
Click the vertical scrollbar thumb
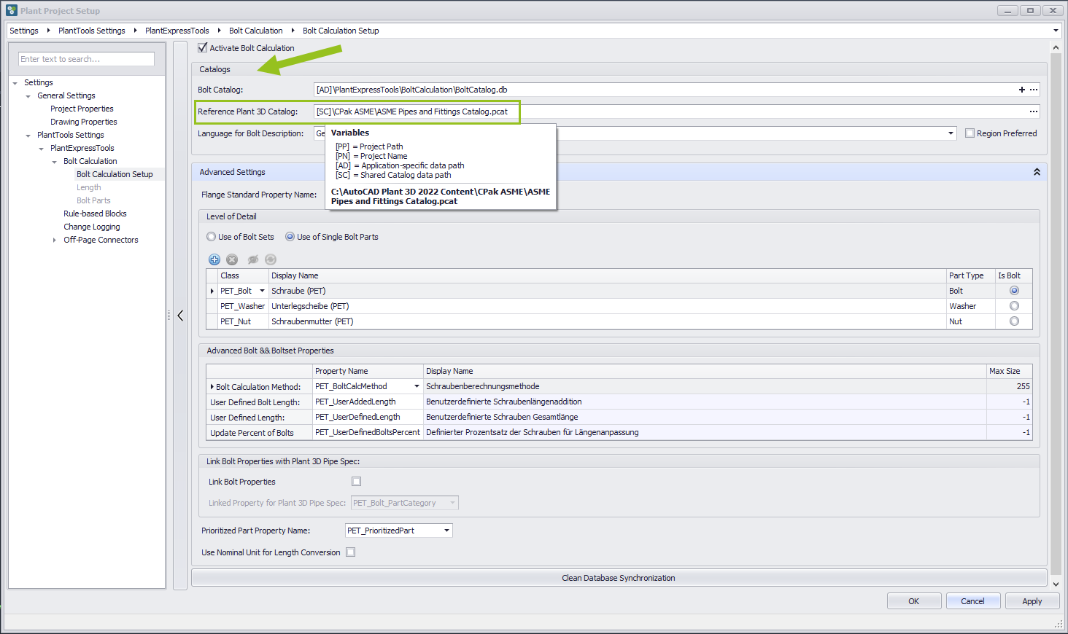(x=1056, y=313)
